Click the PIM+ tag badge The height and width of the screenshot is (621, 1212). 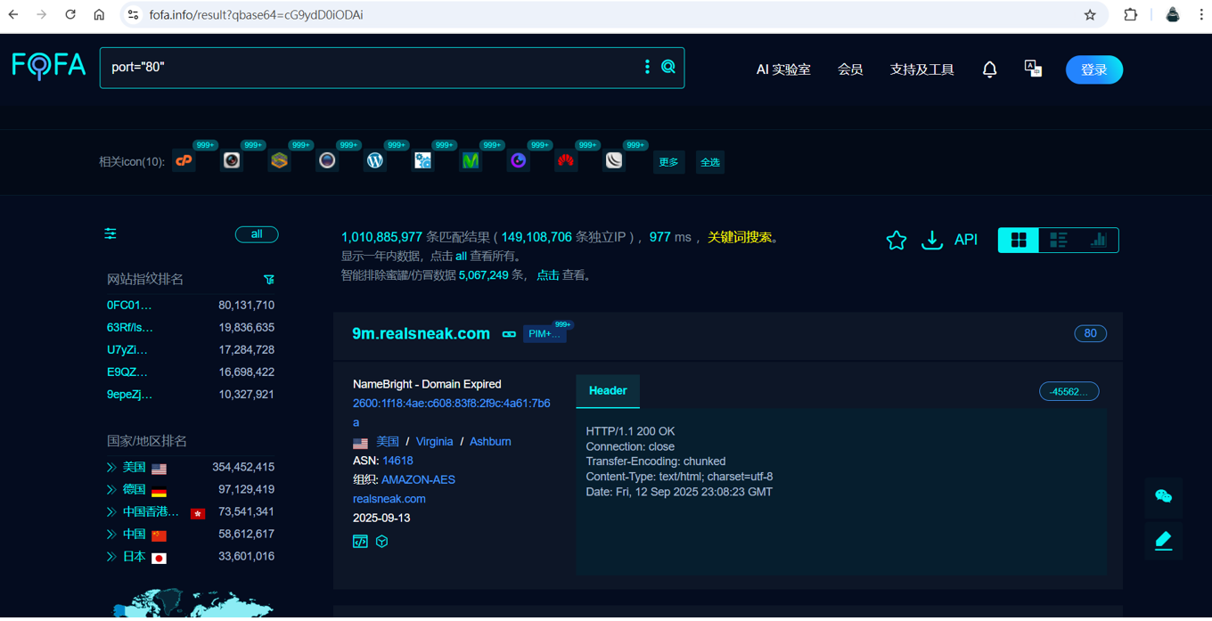[x=544, y=334]
